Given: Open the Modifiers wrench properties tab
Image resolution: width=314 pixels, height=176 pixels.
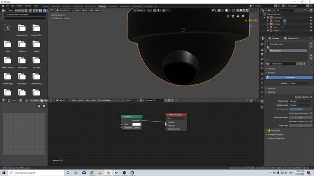Looking at the screenshot, I should click(262, 79).
